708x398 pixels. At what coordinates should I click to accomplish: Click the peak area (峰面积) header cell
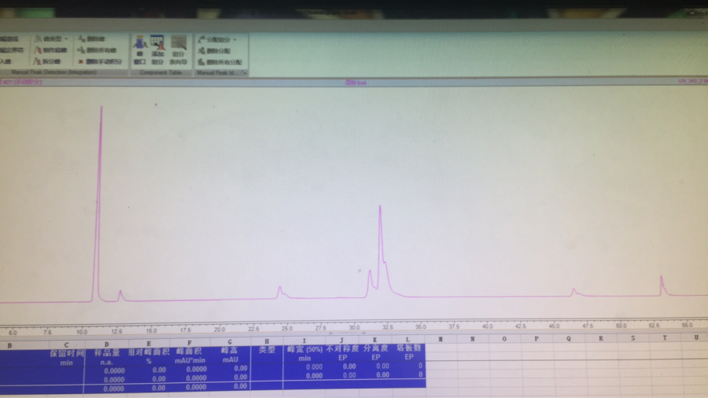(x=189, y=351)
